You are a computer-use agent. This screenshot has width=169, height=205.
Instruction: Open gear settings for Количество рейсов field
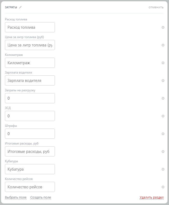pos(163,187)
